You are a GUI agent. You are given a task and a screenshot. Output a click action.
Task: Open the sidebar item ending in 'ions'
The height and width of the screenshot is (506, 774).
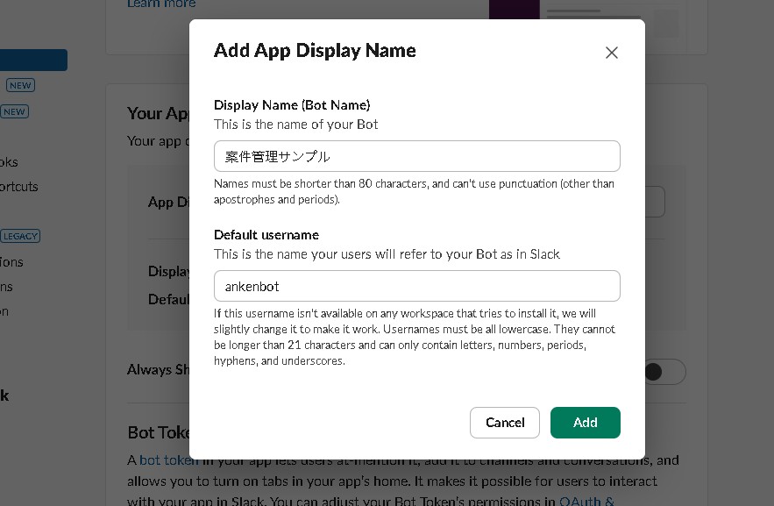coord(11,262)
